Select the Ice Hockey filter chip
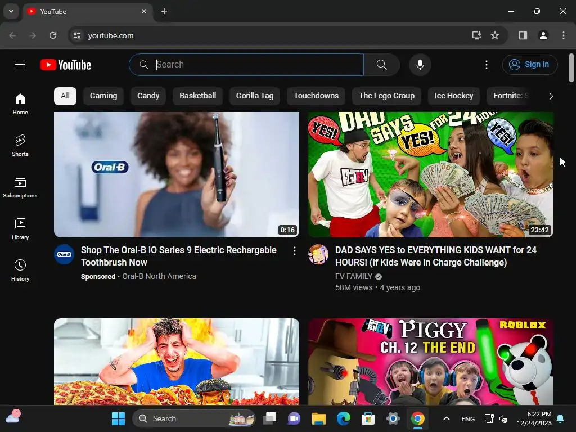Image resolution: width=576 pixels, height=432 pixels. (x=454, y=96)
